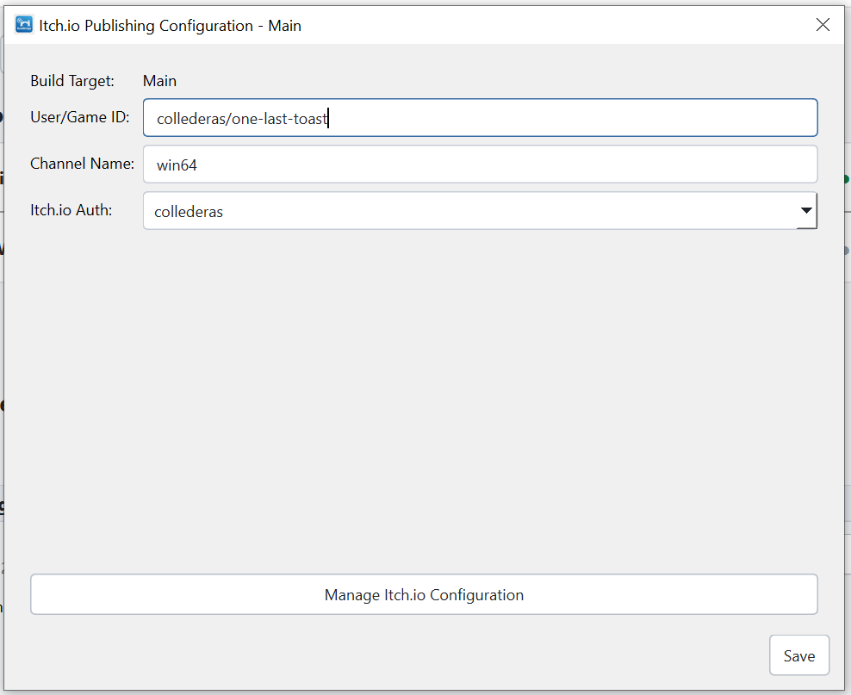Viewport: 851px width, 695px height.
Task: Click the Itch.io Auth label
Action: pyautogui.click(x=71, y=210)
